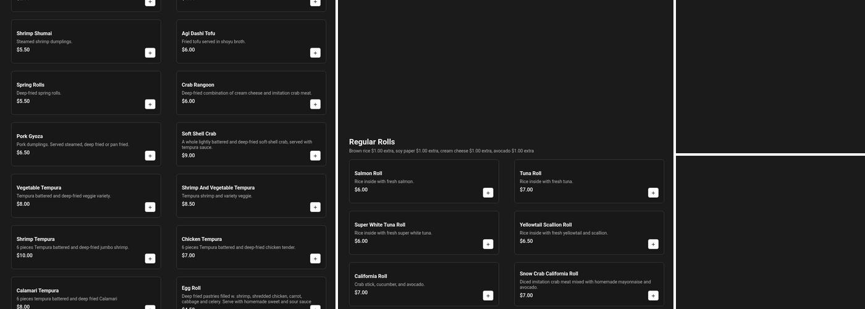Screen dimensions: 865x309
Task: Add Shrimp Shumai to the order
Action: click(x=150, y=53)
